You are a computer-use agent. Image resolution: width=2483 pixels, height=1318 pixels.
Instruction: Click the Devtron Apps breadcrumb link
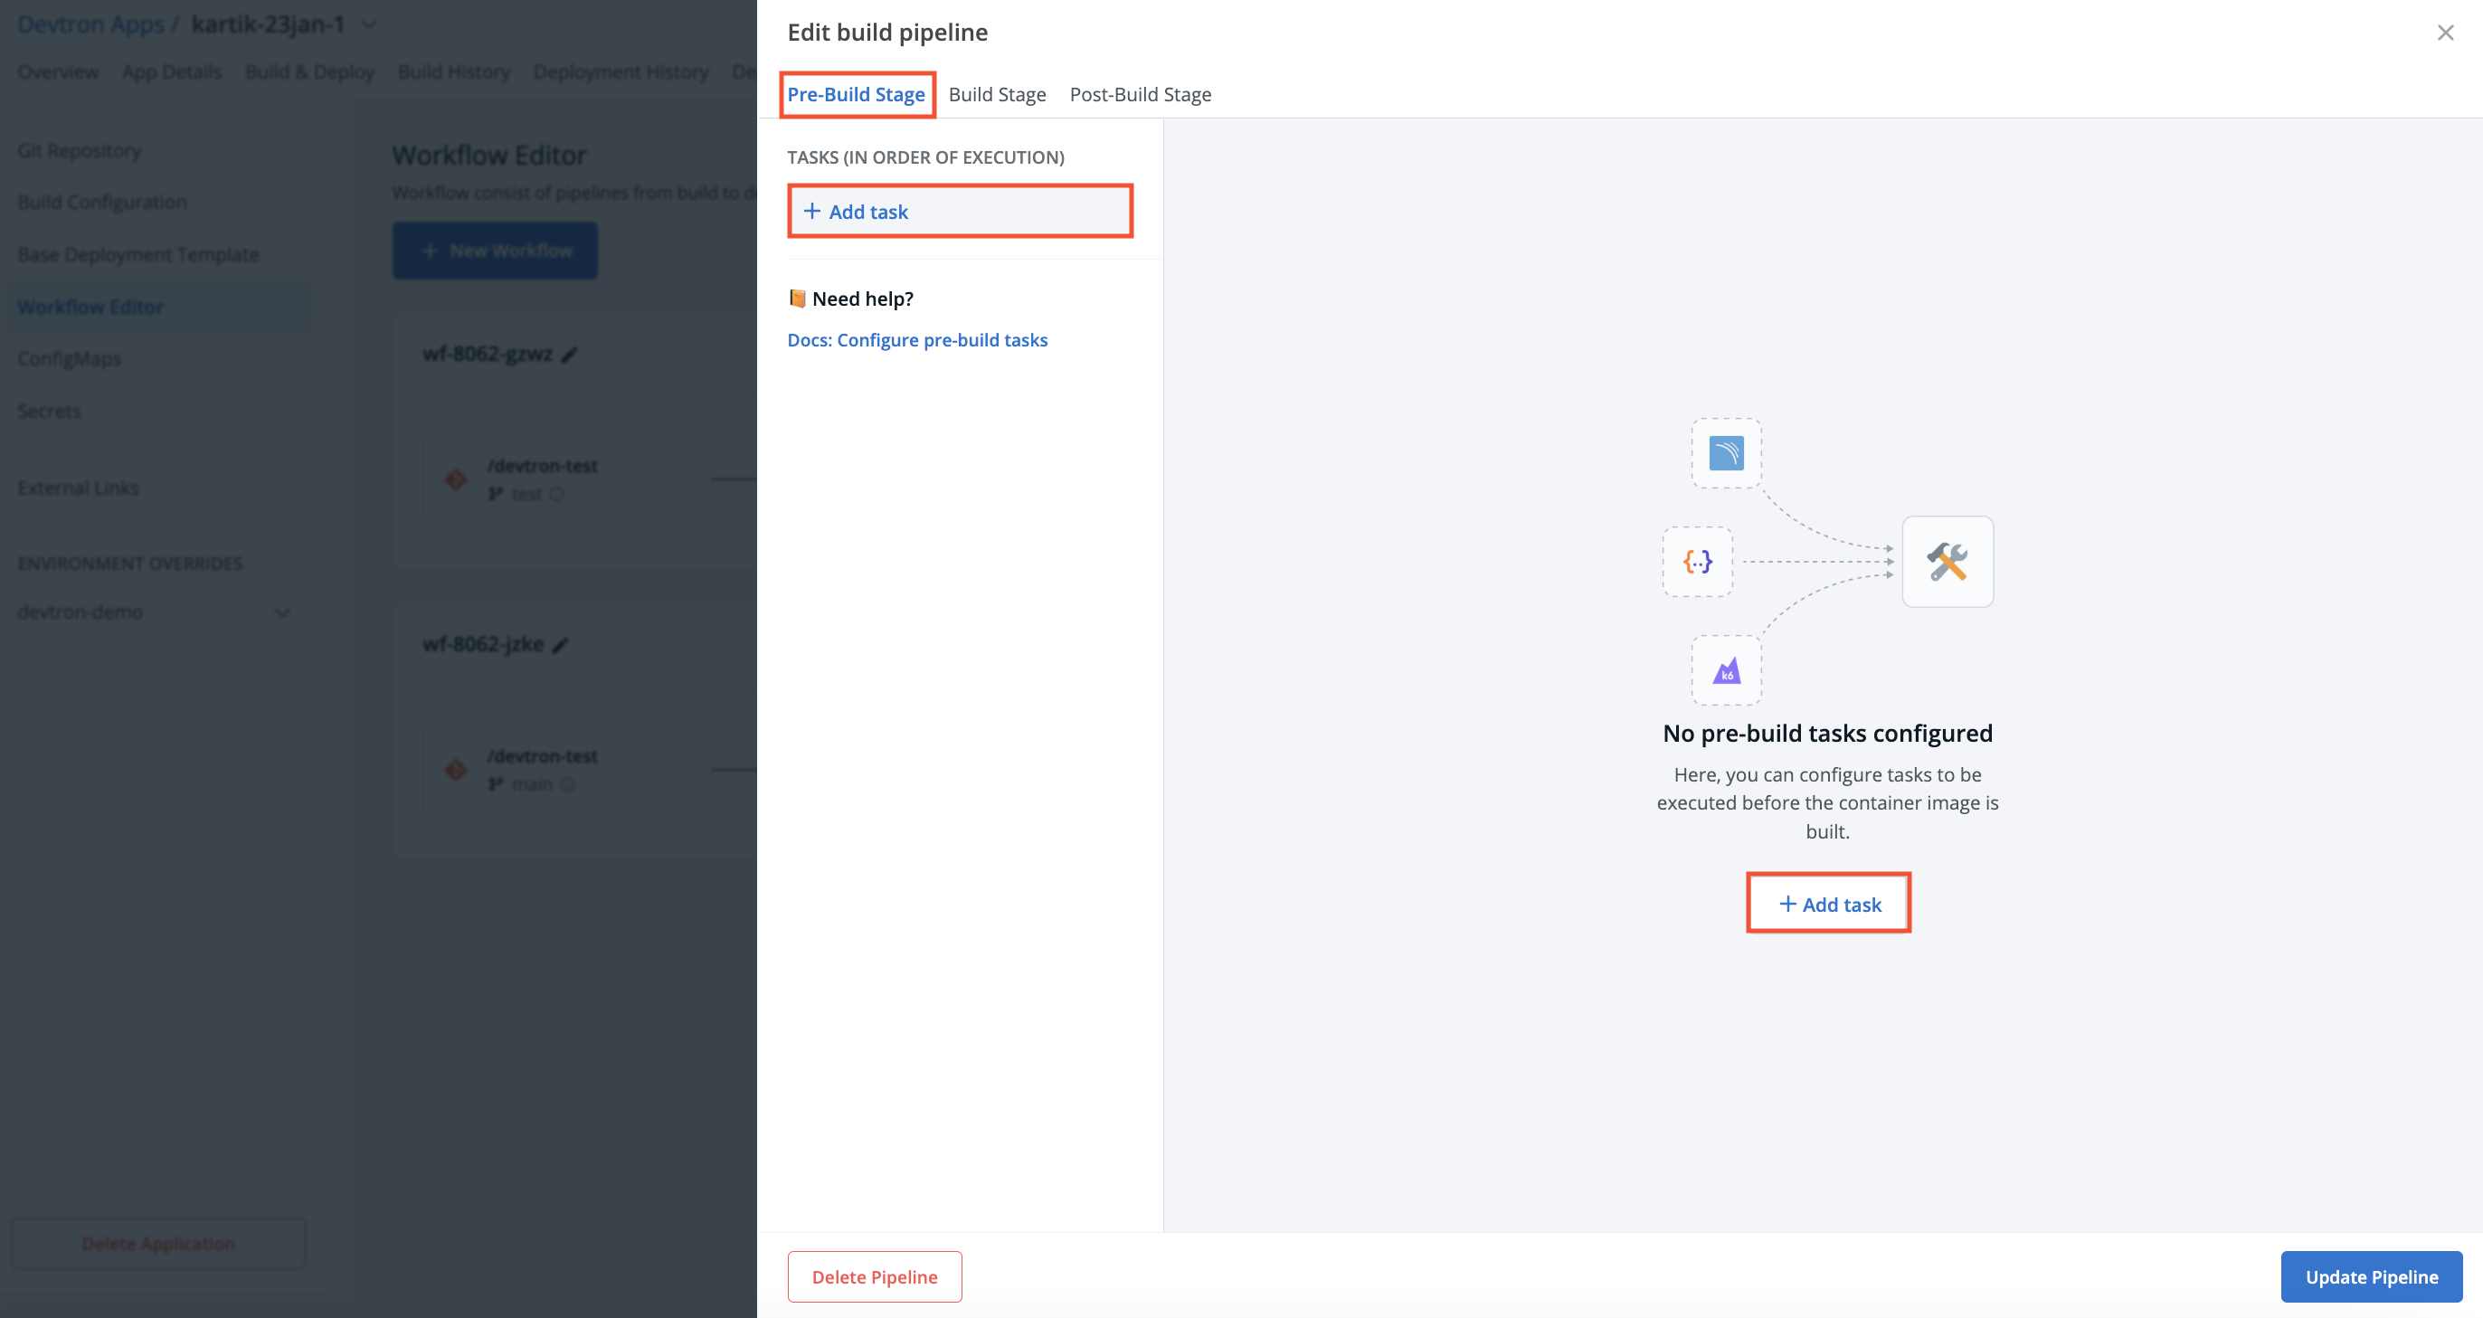point(90,24)
